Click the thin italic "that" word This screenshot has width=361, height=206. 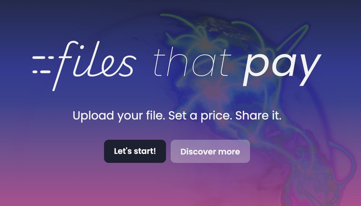192,63
